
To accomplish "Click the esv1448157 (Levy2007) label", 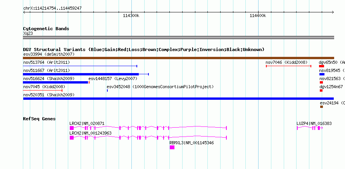I will point(113,79).
